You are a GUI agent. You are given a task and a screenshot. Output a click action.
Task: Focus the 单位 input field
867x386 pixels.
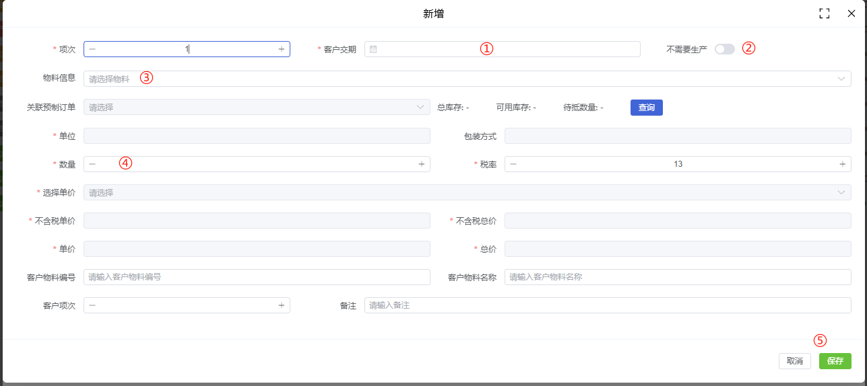point(257,136)
